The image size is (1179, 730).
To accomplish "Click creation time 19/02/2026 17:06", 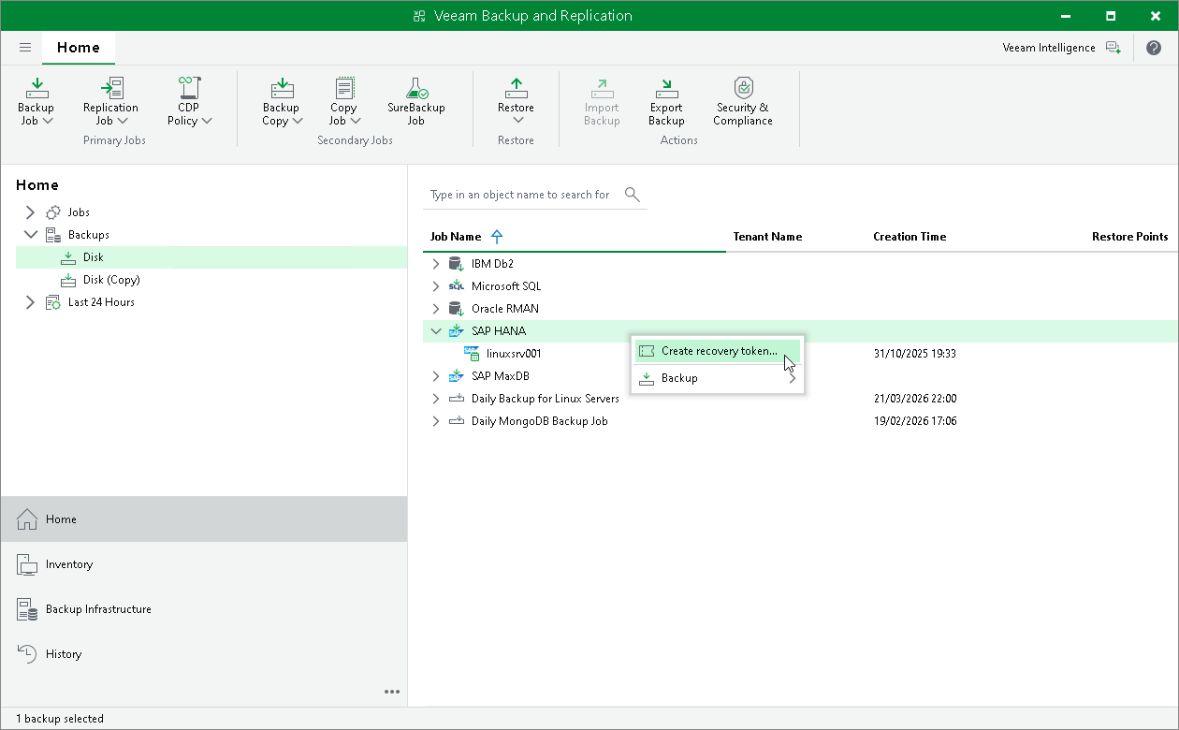I will point(914,421).
